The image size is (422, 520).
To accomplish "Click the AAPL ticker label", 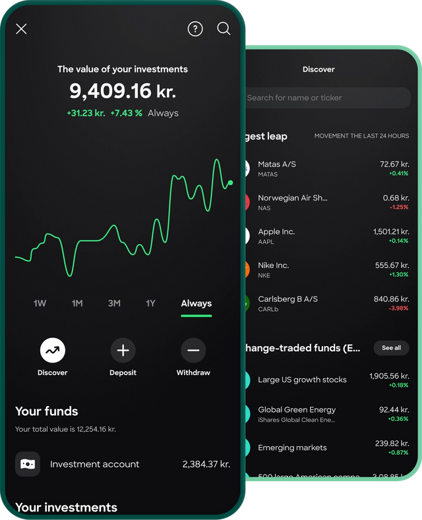I will click(x=266, y=242).
